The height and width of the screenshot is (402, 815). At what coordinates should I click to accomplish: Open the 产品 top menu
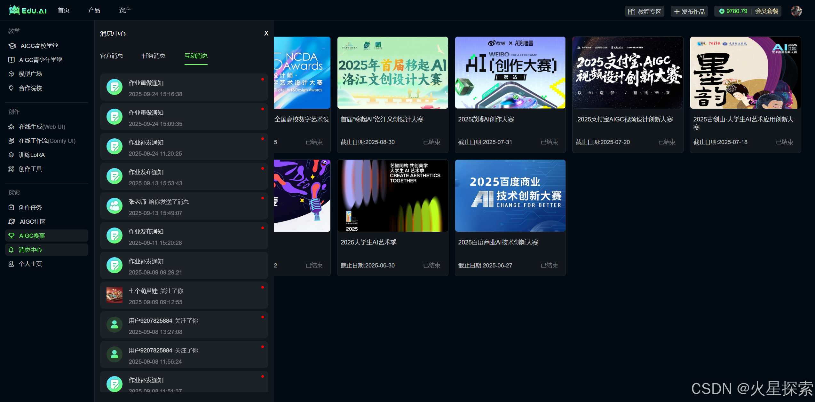point(94,10)
